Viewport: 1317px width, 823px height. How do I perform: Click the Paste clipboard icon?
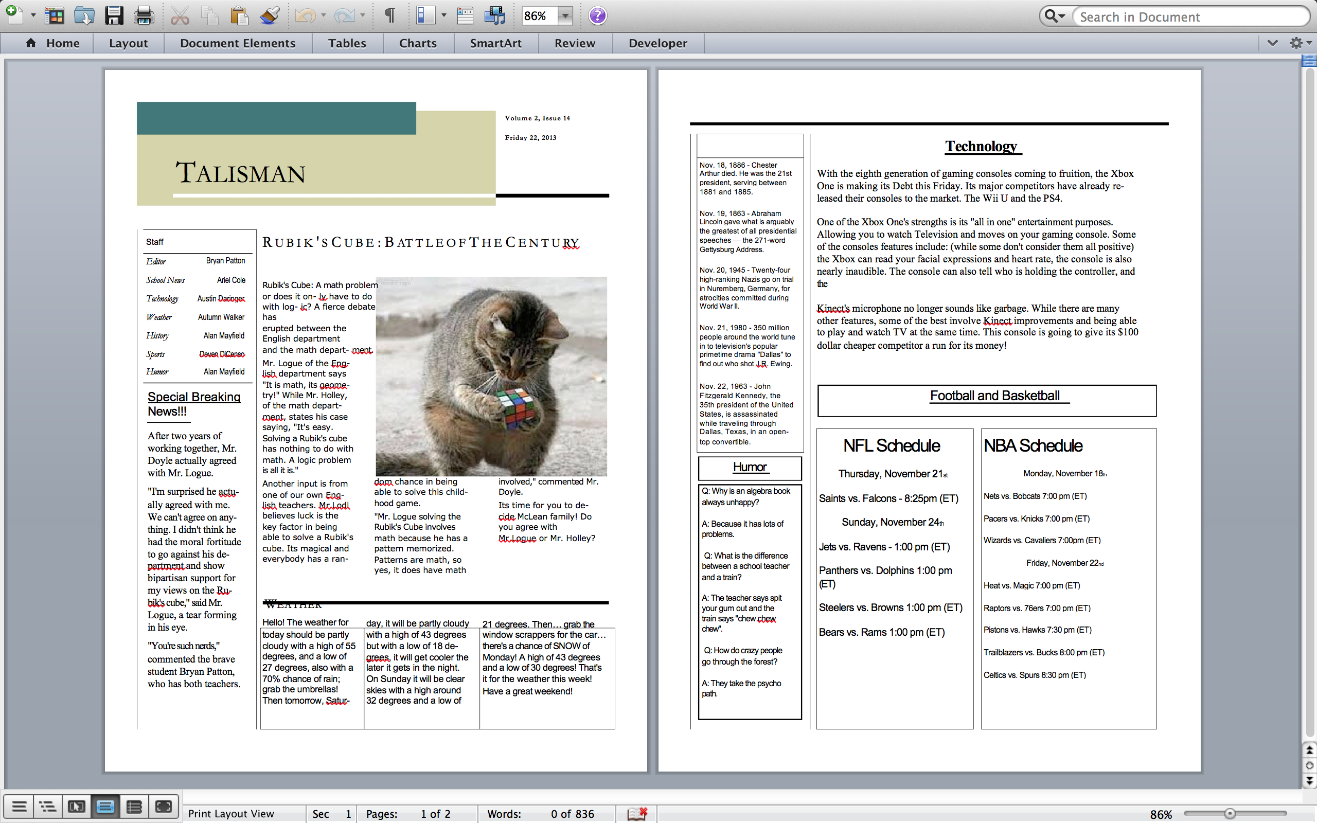pos(239,16)
